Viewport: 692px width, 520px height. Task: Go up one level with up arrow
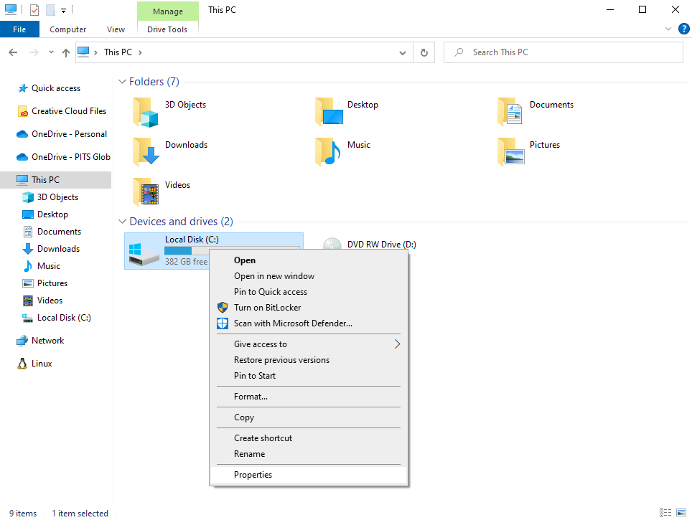coord(66,52)
